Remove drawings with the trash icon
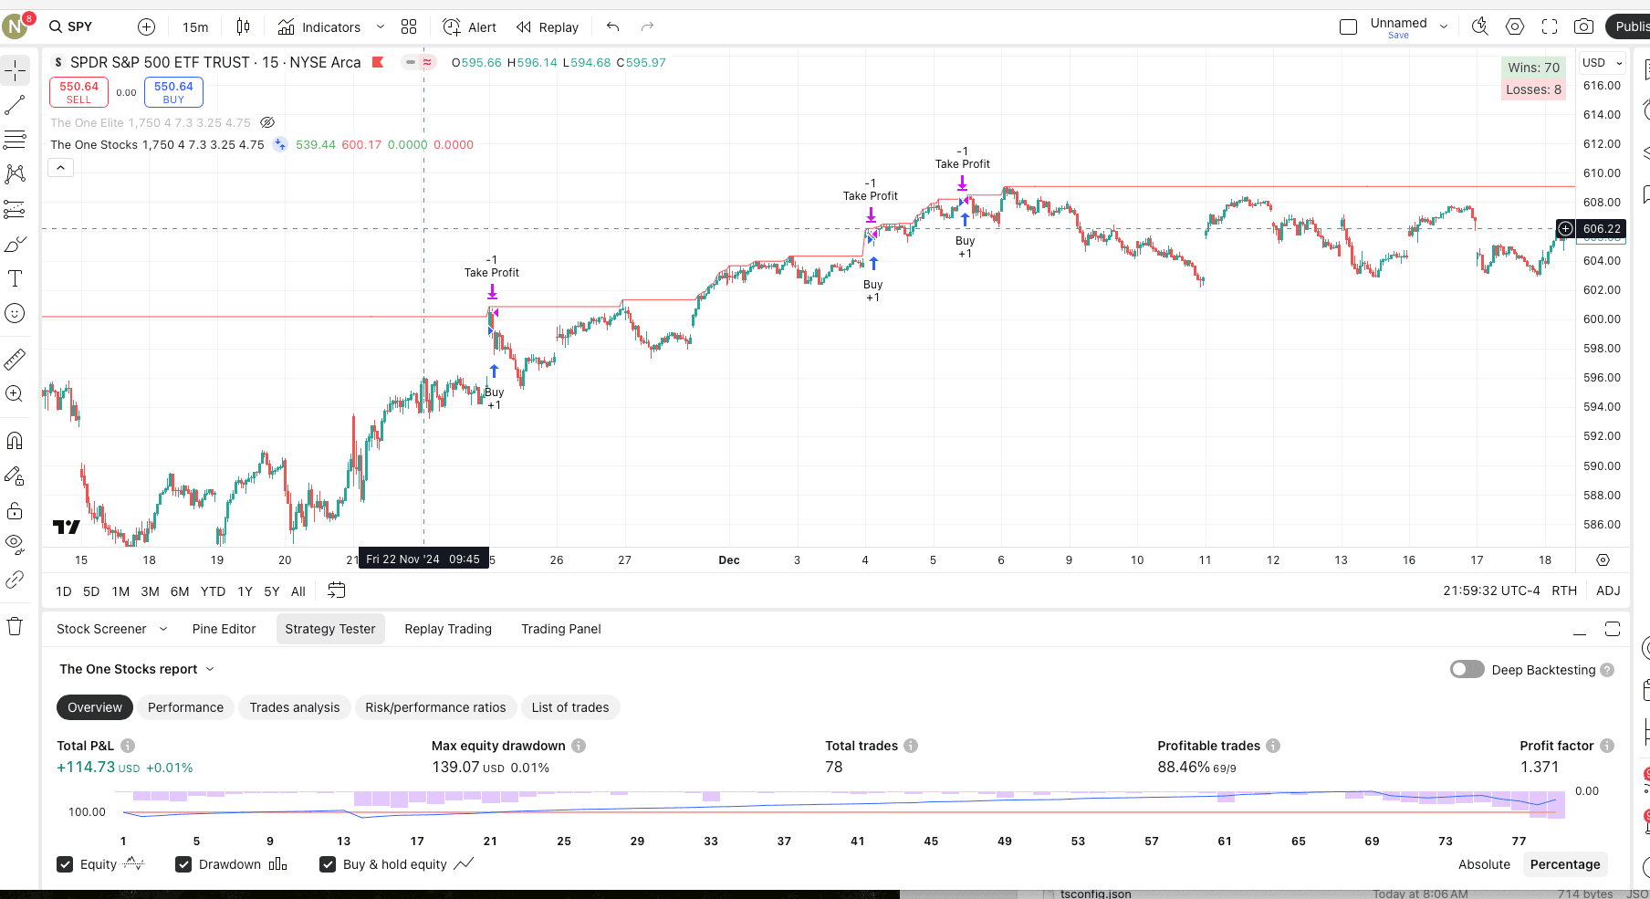Image resolution: width=1650 pixels, height=899 pixels. (16, 626)
